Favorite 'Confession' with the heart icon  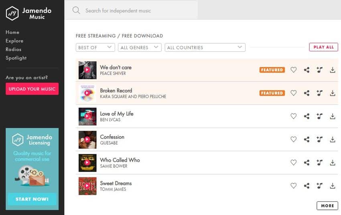click(293, 140)
